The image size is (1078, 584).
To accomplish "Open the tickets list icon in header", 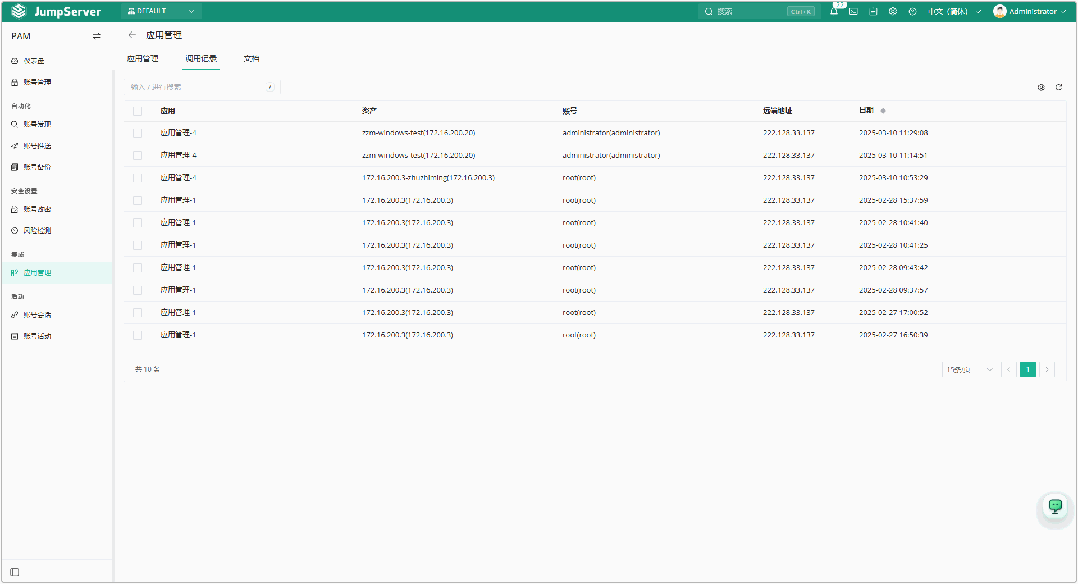I will point(873,11).
